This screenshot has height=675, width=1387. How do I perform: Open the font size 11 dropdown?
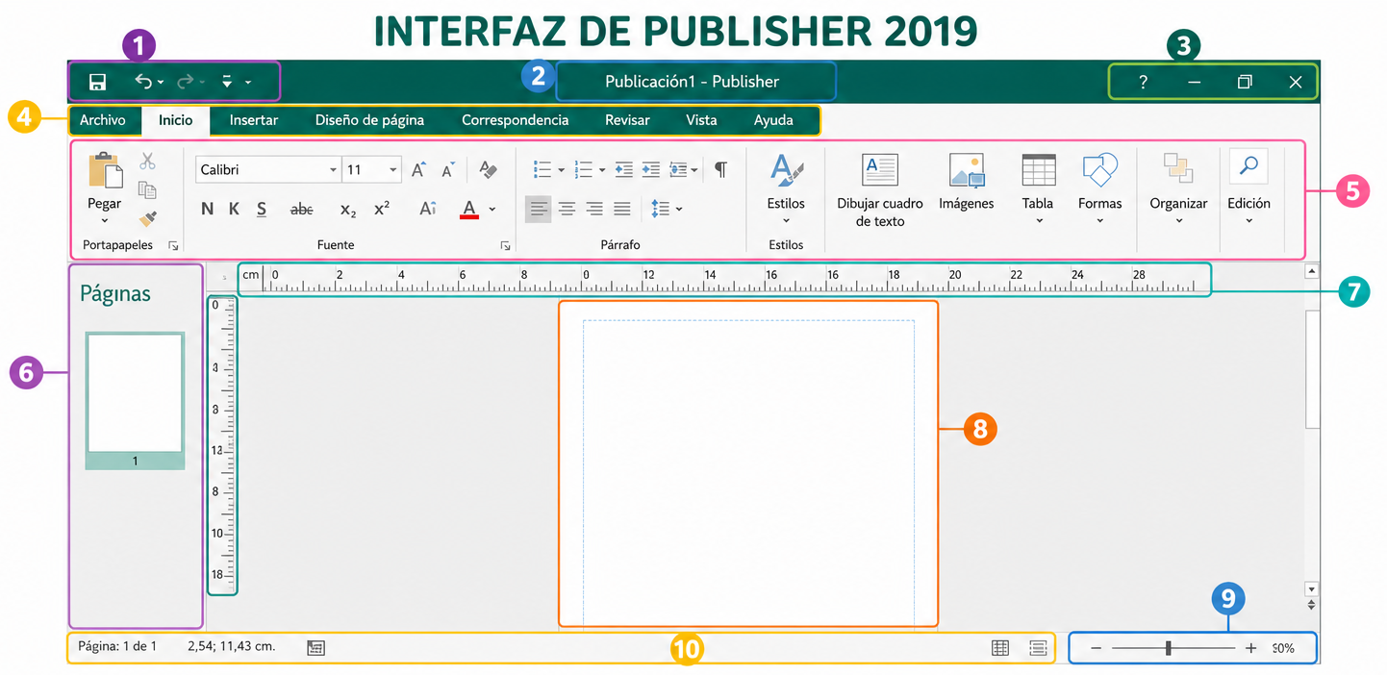pos(371,169)
